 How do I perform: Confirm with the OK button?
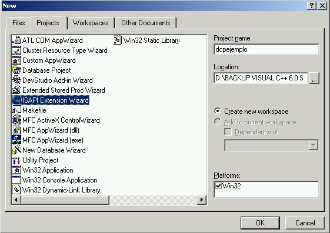click(260, 222)
